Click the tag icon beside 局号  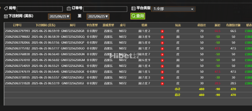pos(6,8)
